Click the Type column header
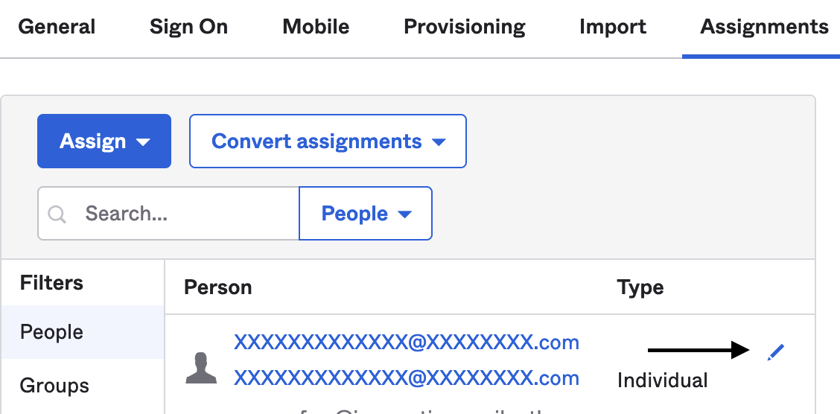This screenshot has width=840, height=414. click(x=640, y=287)
